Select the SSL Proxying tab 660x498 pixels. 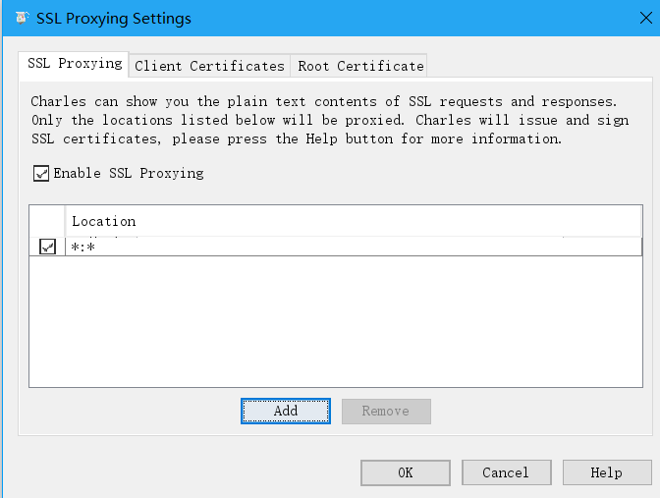pos(75,64)
